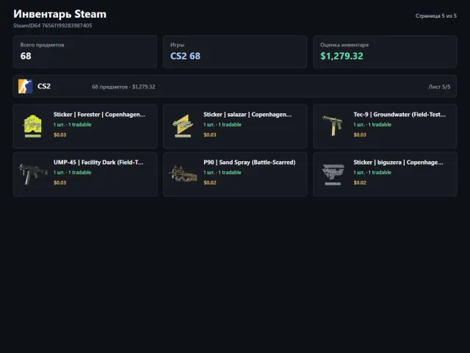Click the SteamID64 number line
Image resolution: width=470 pixels, height=353 pixels.
pyautogui.click(x=52, y=26)
